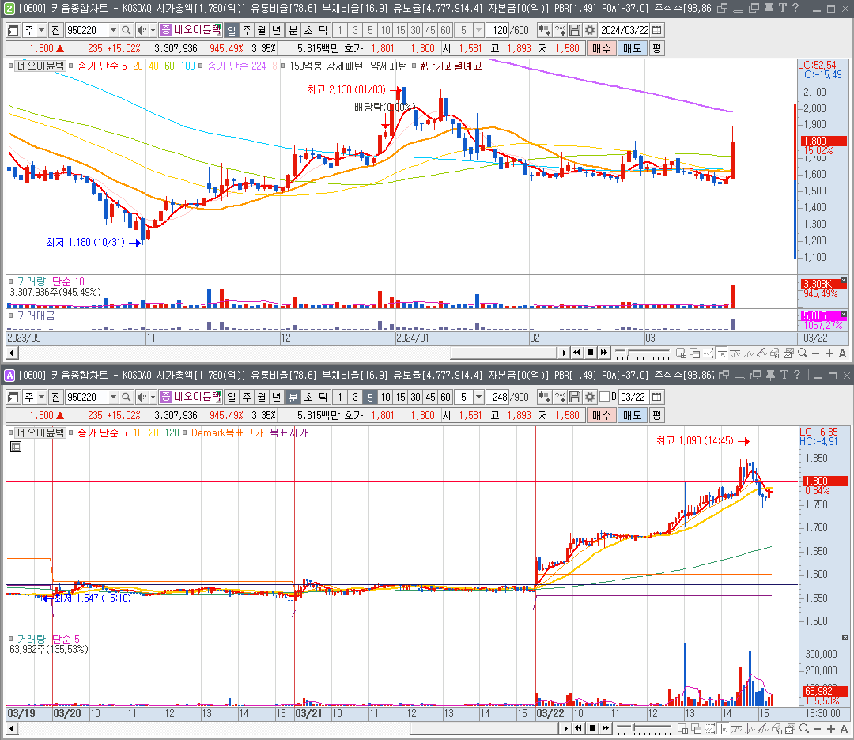Click the A icon at top chart bottom toolbar

click(x=842, y=353)
